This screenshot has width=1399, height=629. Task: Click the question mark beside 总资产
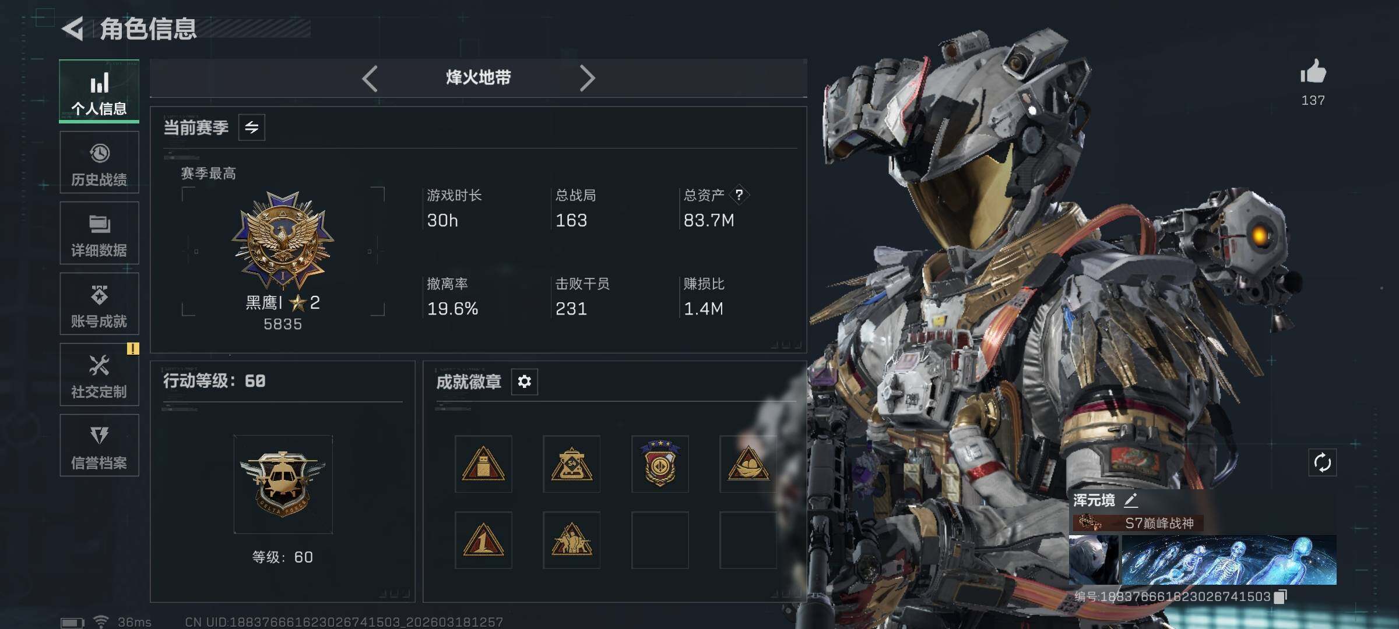pyautogui.click(x=739, y=195)
